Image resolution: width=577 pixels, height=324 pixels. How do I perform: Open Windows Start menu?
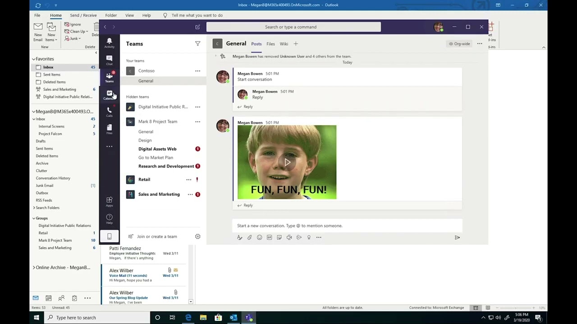tap(37, 317)
